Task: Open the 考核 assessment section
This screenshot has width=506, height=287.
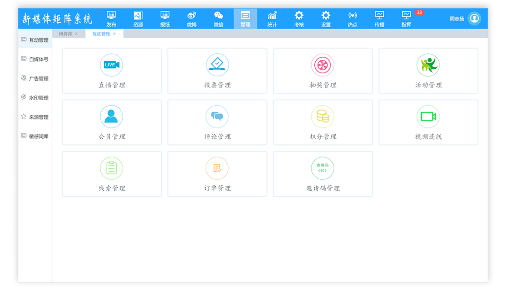Action: point(299,19)
